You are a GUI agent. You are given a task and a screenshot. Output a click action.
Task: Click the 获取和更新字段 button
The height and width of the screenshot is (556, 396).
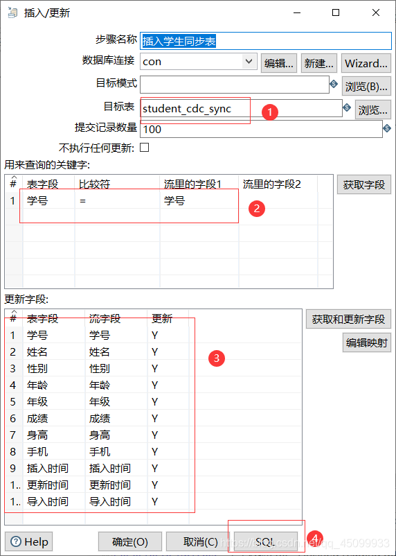pyautogui.click(x=348, y=319)
